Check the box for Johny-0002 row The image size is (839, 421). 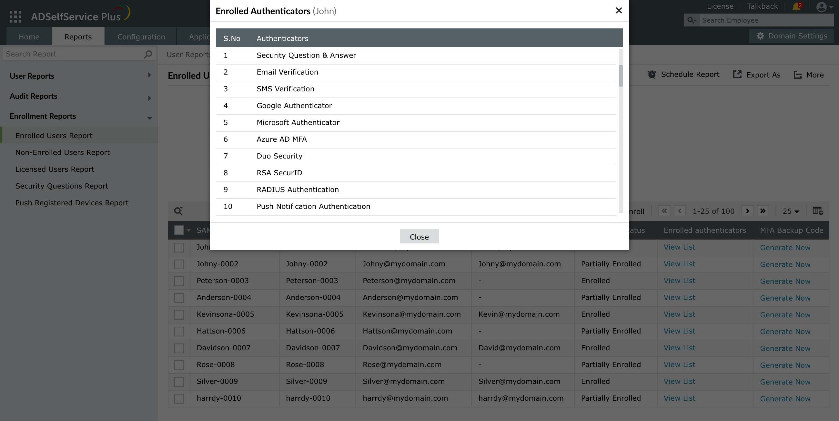point(179,264)
